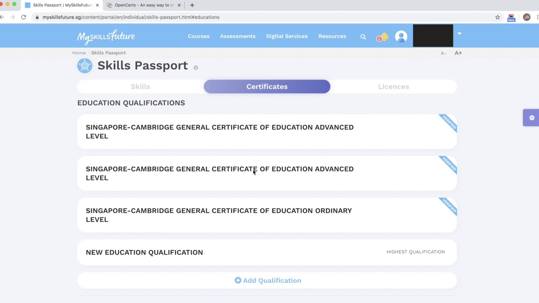Click the purple scroll-to-top side button

(x=531, y=118)
